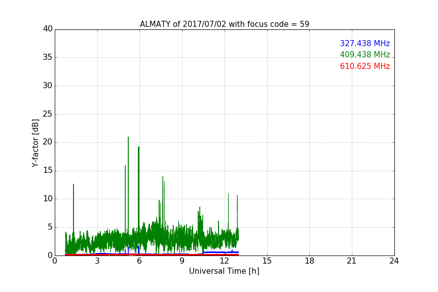Click the x-axis tick label 24
438x292 pixels.
click(x=394, y=261)
